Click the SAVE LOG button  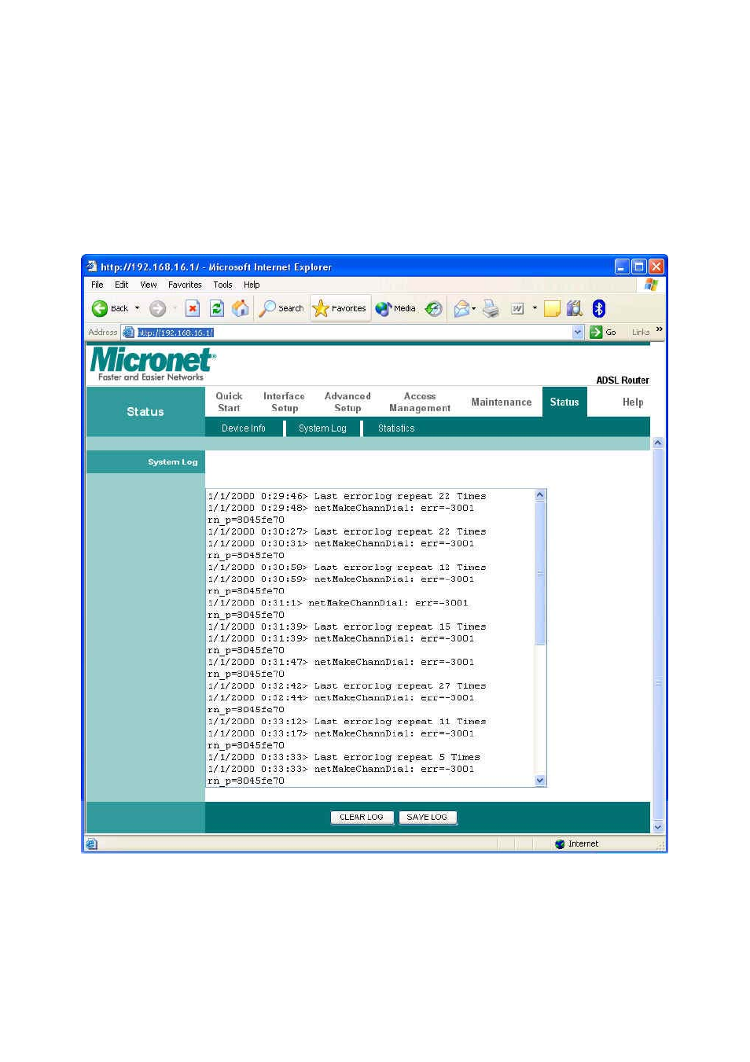[x=427, y=818]
